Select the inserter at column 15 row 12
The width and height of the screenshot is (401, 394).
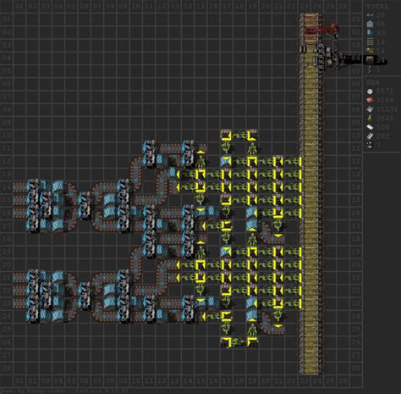[x=200, y=162]
